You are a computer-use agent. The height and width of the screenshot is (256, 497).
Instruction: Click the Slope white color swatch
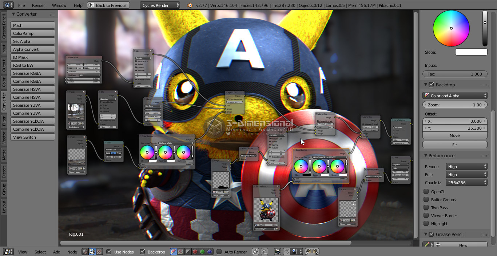[x=471, y=52]
